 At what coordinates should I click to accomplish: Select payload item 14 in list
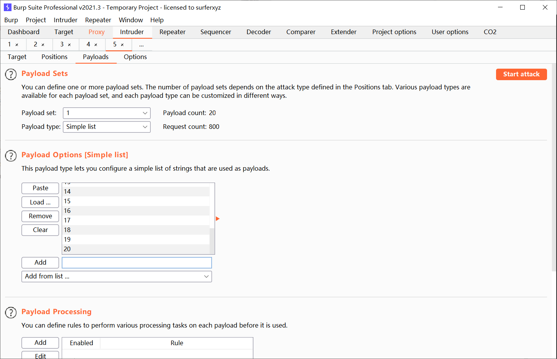(x=136, y=191)
